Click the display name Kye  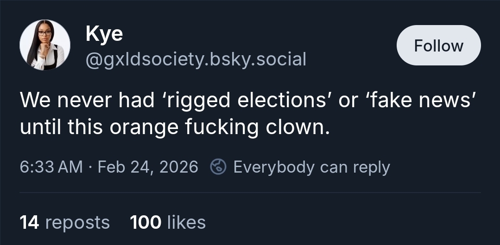click(104, 33)
